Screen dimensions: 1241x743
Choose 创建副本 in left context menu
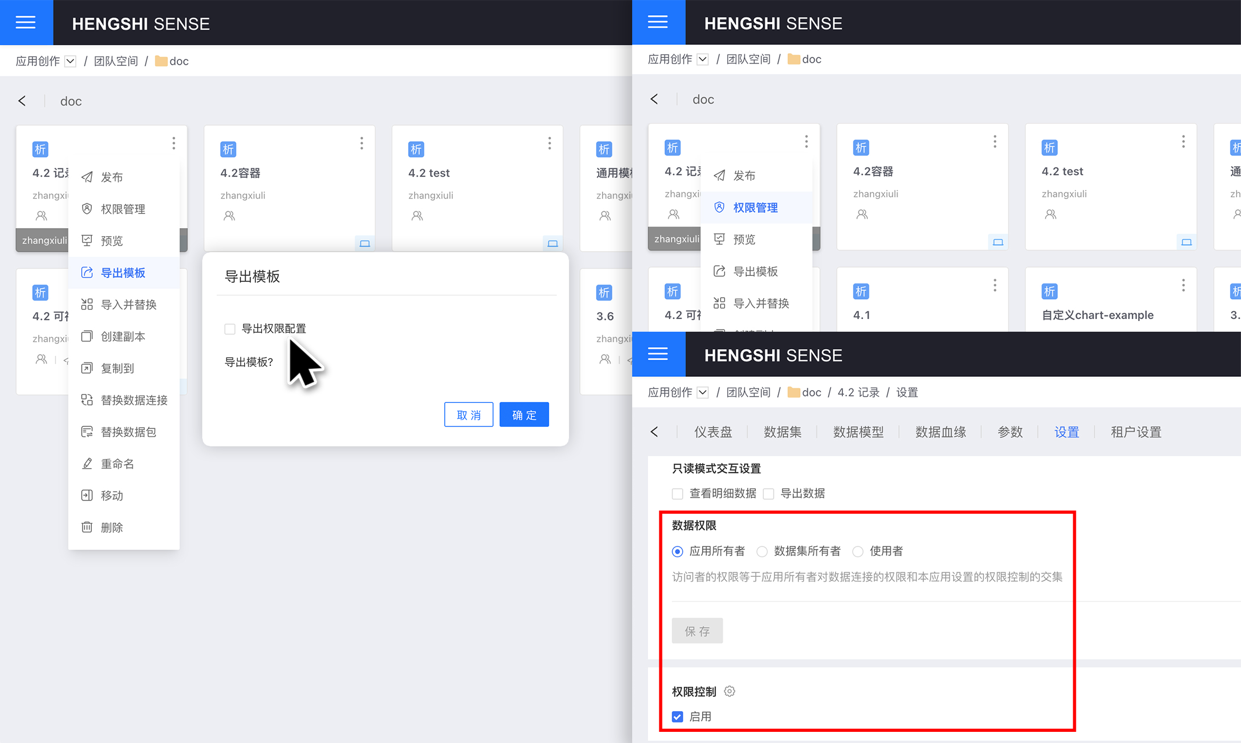pyautogui.click(x=124, y=336)
